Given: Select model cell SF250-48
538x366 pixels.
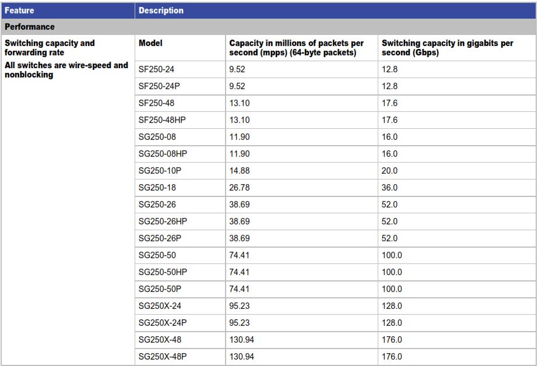Looking at the screenshot, I should tap(180, 103).
